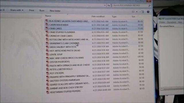
Task: Click PDF icon beside VEGETARIAN STUFFED PEPPERS
Action: (x=48, y=92)
